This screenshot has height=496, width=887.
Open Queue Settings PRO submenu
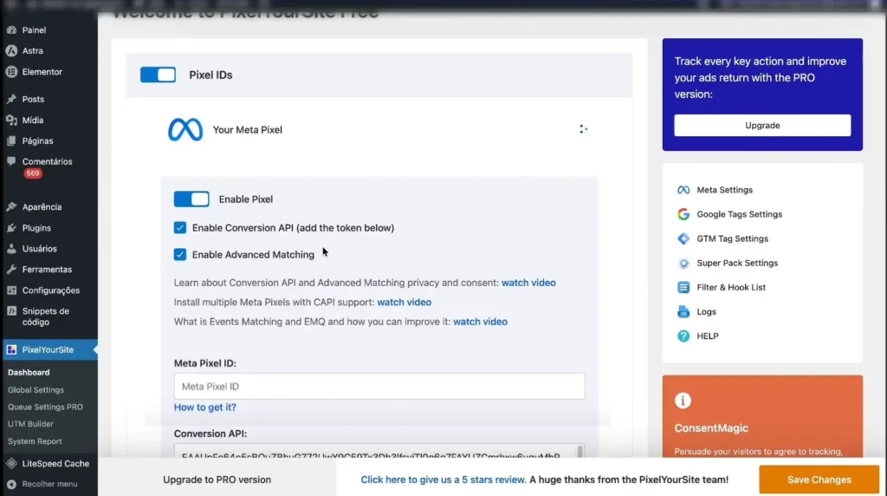pos(45,407)
